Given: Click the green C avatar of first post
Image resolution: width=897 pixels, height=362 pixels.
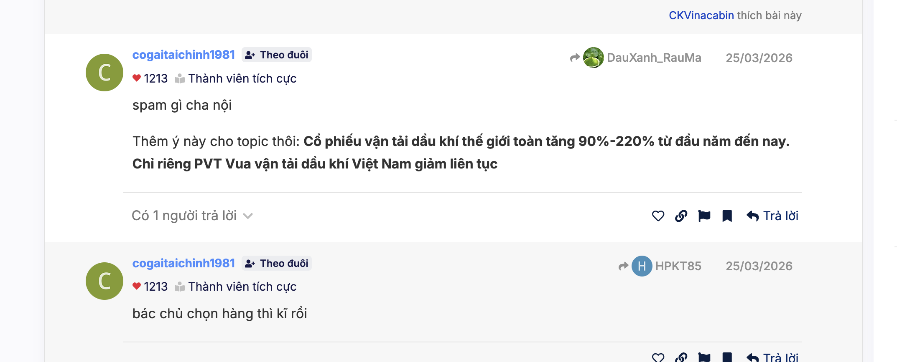Looking at the screenshot, I should [x=104, y=73].
